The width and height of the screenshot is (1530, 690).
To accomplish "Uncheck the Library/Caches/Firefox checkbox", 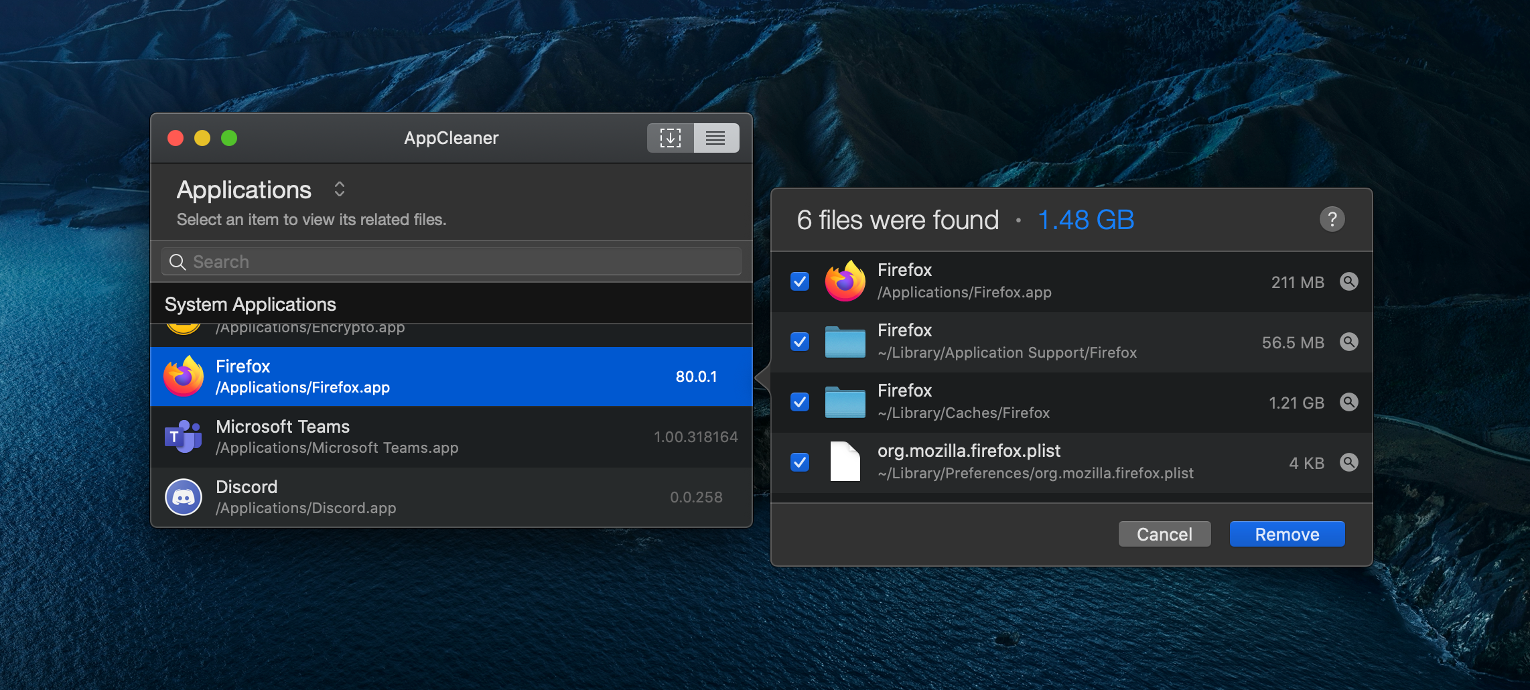I will coord(800,402).
